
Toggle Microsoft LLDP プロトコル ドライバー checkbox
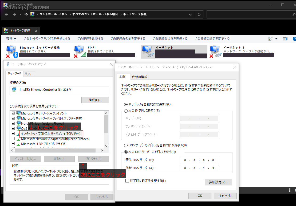[13, 144]
